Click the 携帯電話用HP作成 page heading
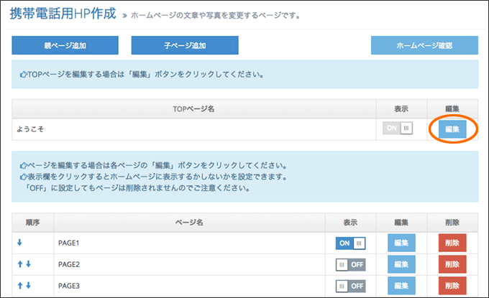The image size is (489, 298). (x=63, y=14)
